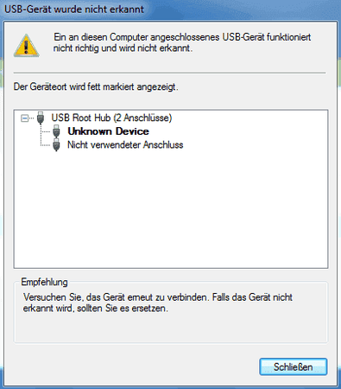Select the USB Root Hub plug icon
Viewport: 341px width, 389px height.
click(41, 118)
